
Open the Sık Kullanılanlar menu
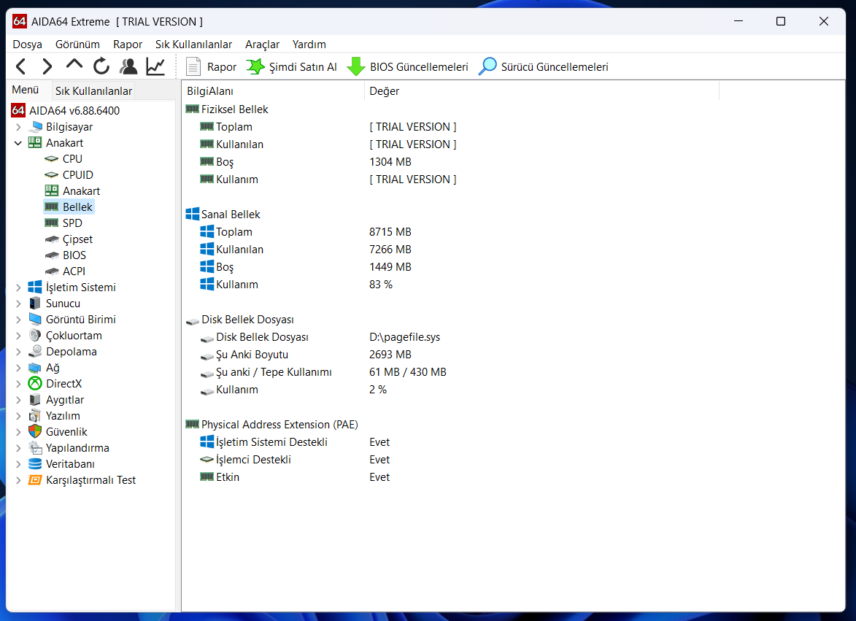click(x=194, y=45)
